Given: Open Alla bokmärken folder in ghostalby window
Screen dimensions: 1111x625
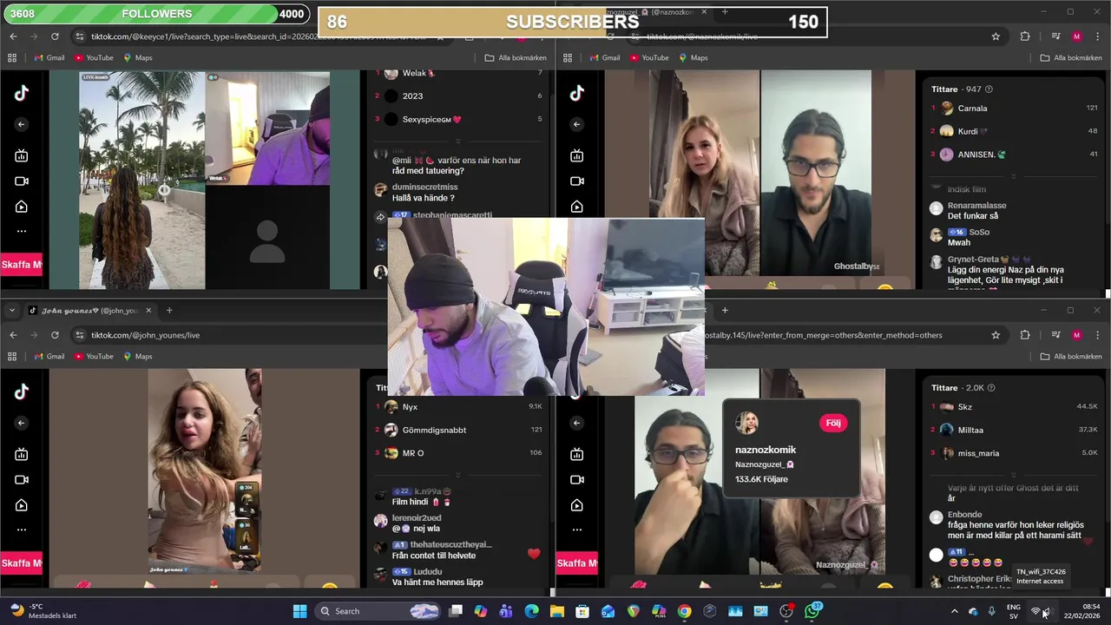Looking at the screenshot, I should click(x=1071, y=356).
